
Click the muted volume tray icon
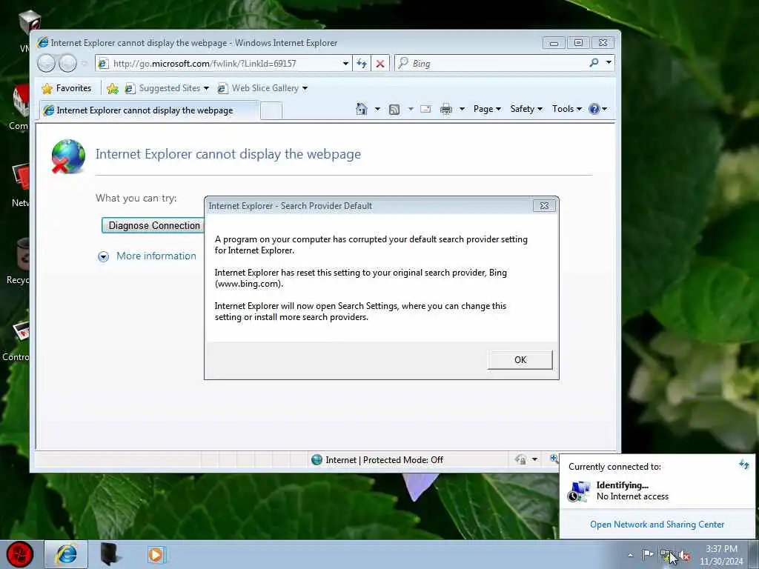pyautogui.click(x=684, y=556)
